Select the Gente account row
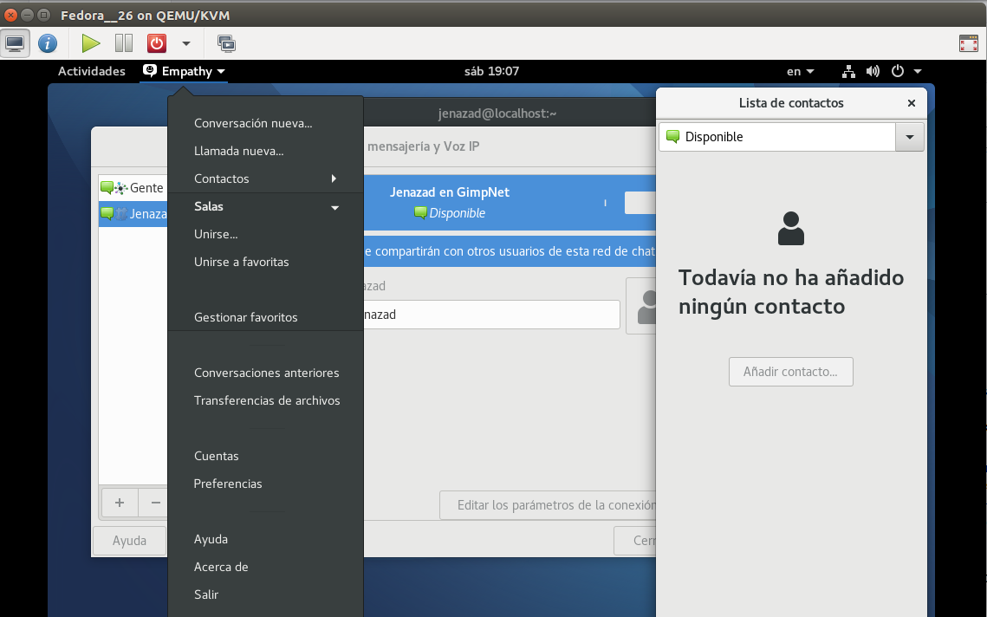987x617 pixels. 133,188
